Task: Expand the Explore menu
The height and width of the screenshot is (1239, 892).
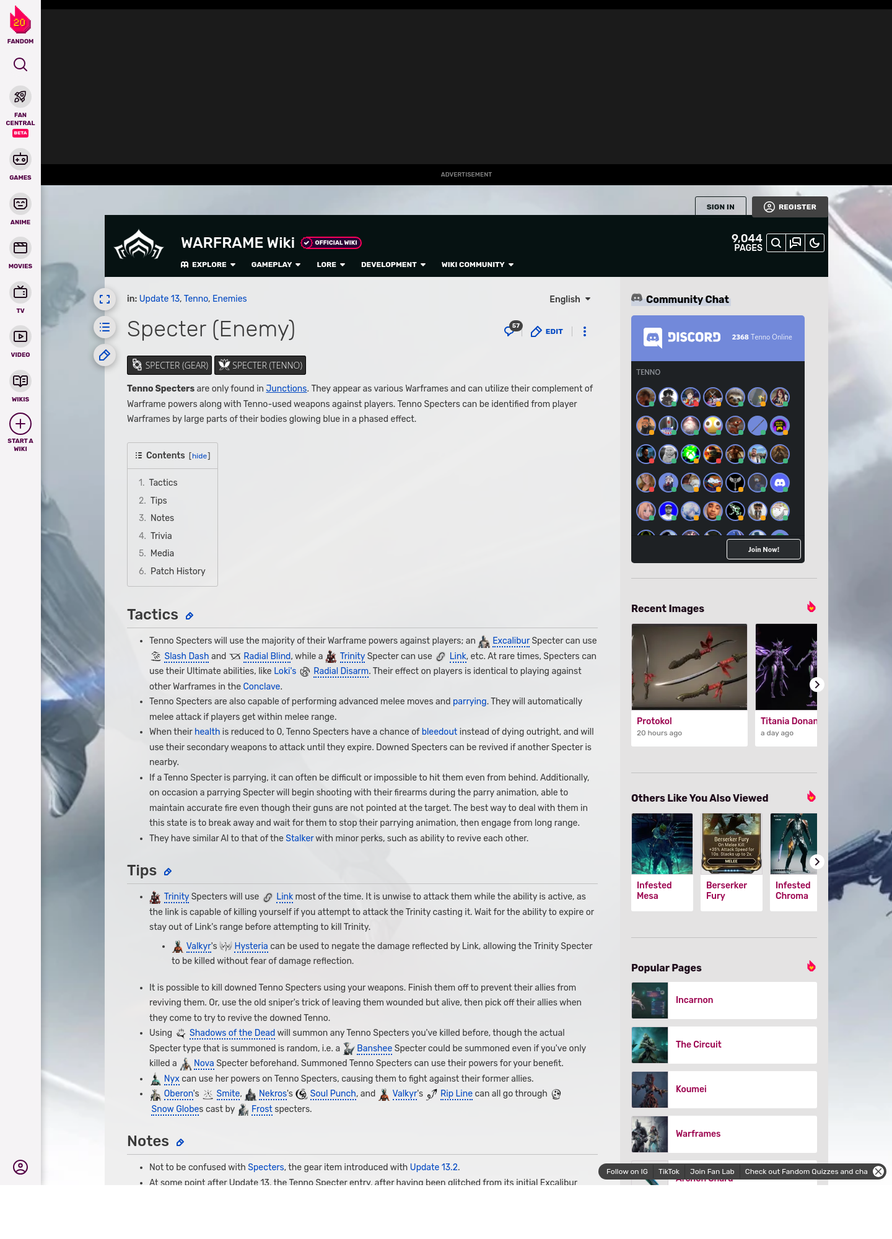Action: (x=208, y=265)
